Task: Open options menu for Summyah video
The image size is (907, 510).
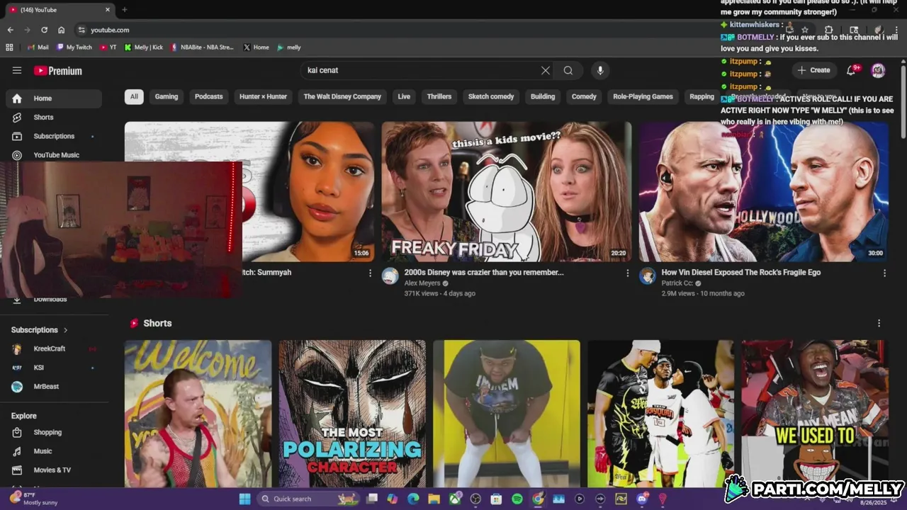Action: tap(370, 273)
